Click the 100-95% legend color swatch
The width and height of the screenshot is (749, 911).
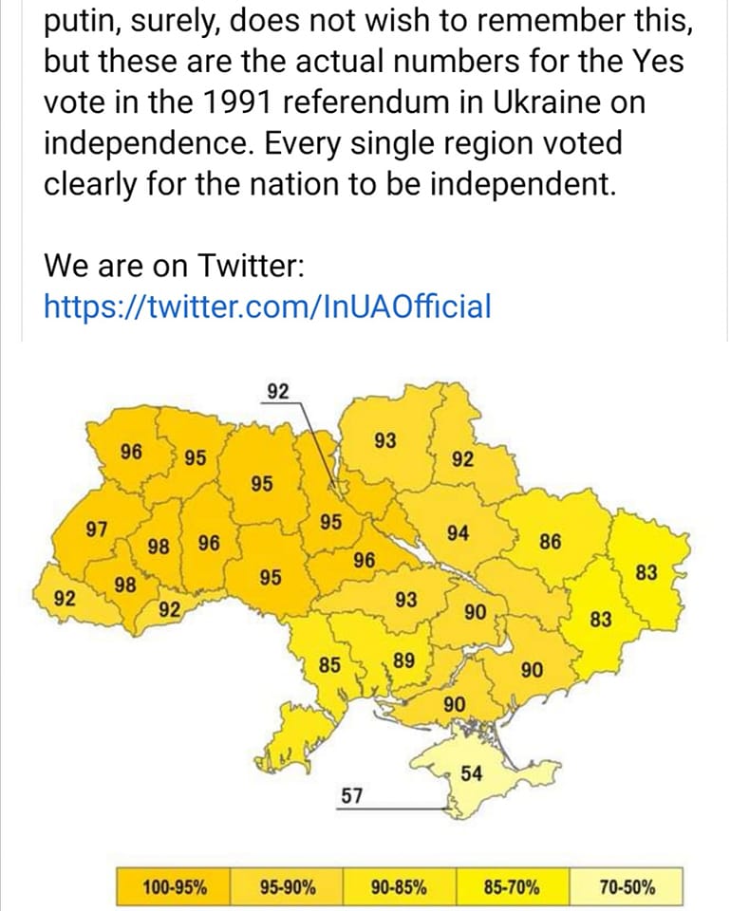click(175, 888)
